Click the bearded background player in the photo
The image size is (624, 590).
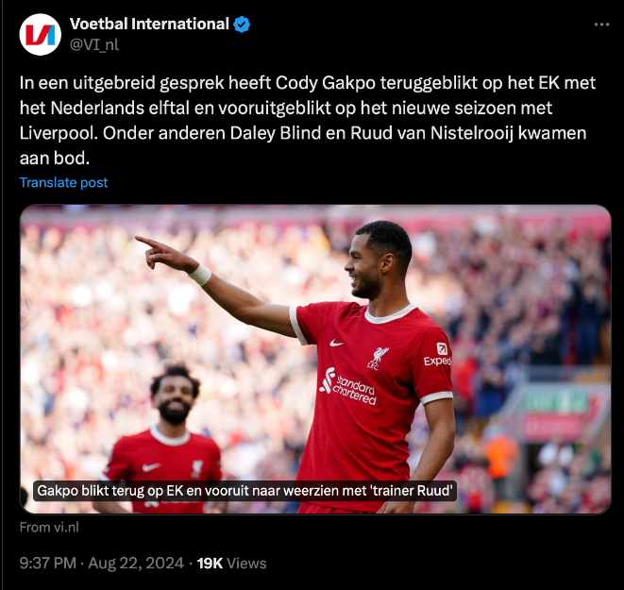(x=163, y=442)
